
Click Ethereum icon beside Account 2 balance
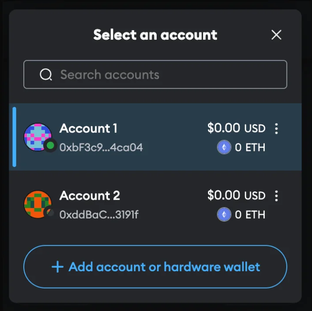pyautogui.click(x=224, y=215)
